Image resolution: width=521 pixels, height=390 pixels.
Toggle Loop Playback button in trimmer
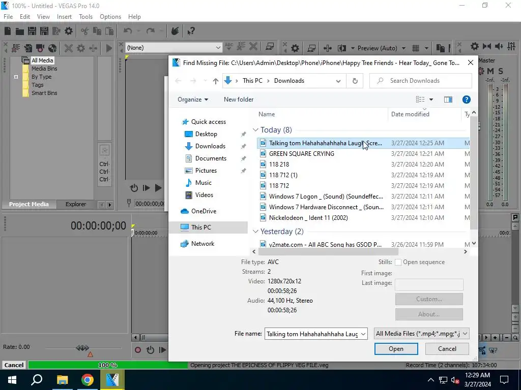[134, 188]
